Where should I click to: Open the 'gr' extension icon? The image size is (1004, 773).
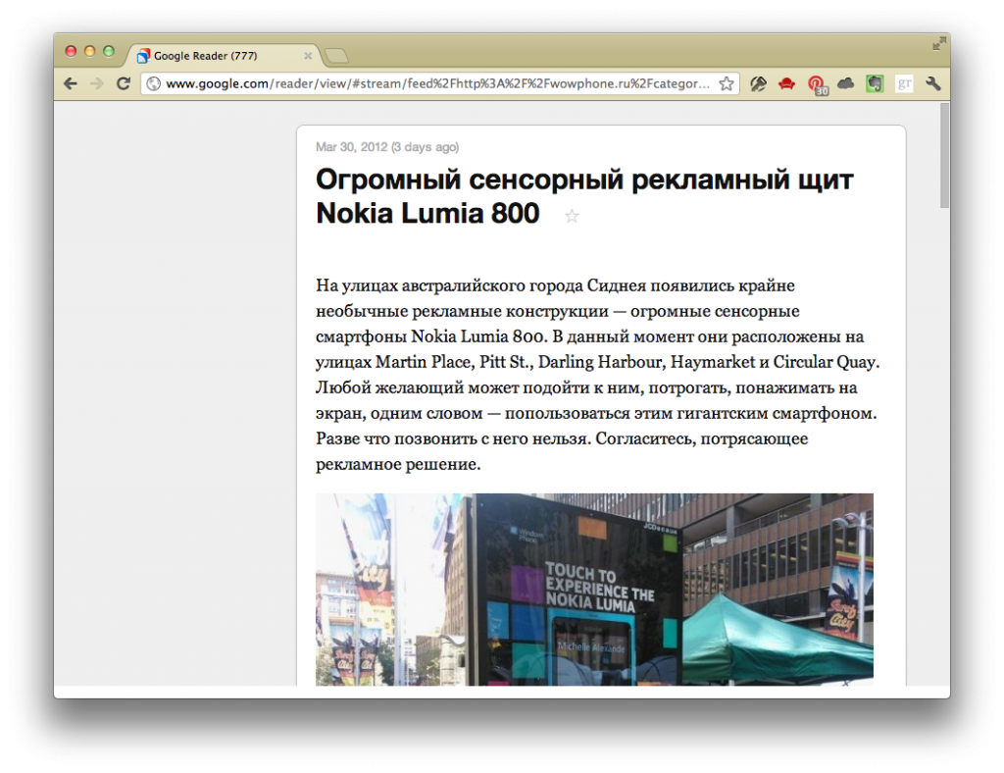pyautogui.click(x=904, y=84)
